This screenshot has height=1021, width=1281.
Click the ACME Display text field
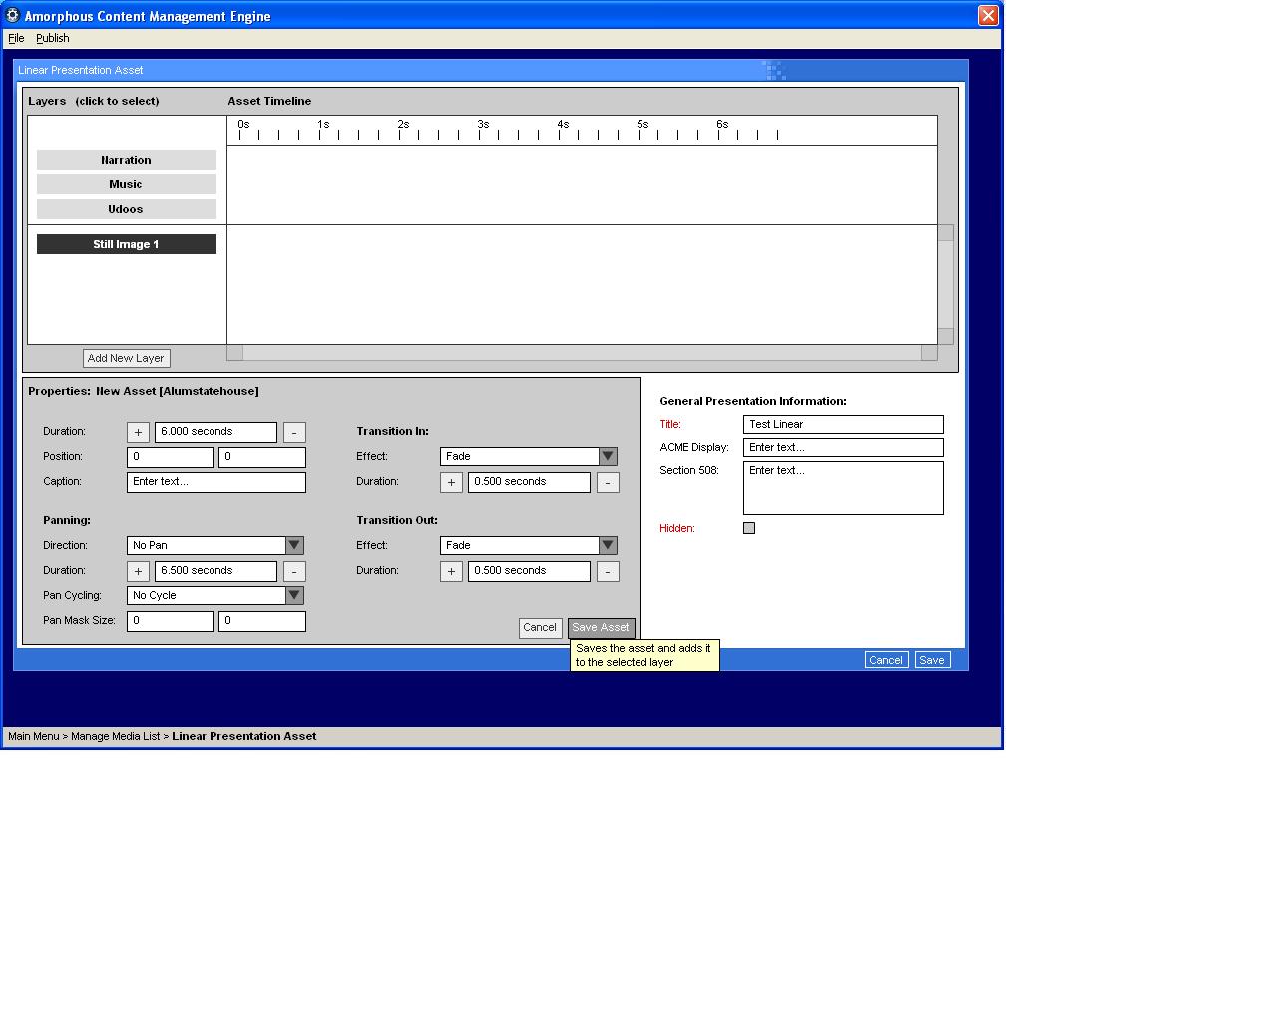tap(843, 448)
